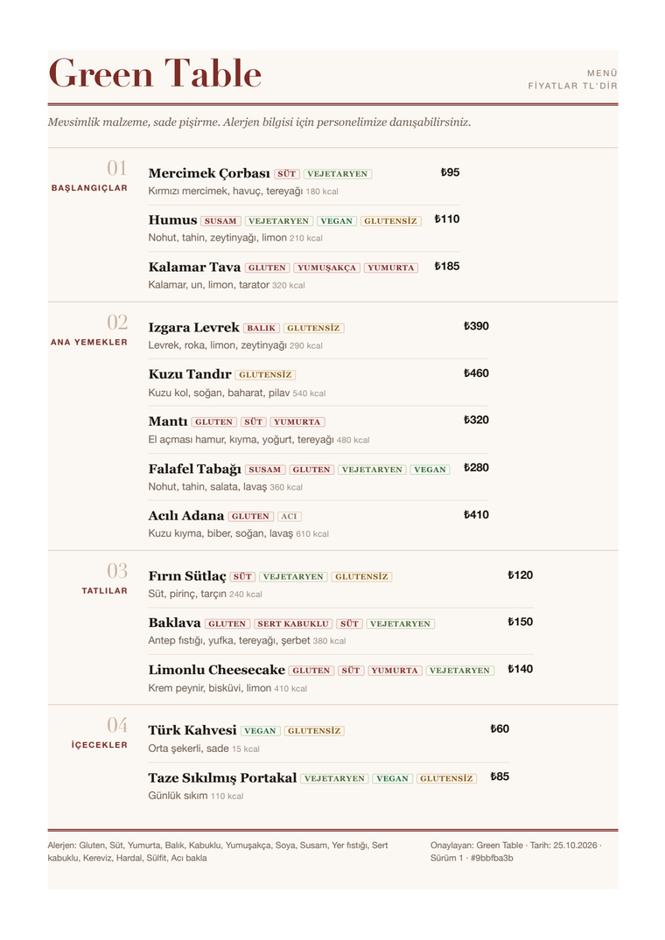
Task: Select the Mercimek Çorbası dish name
Action: [x=209, y=173]
